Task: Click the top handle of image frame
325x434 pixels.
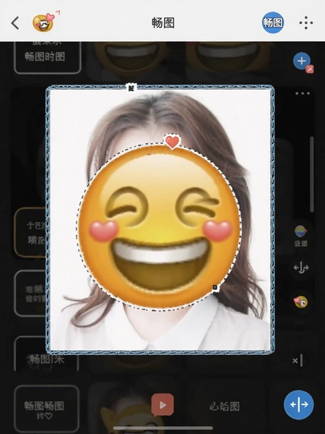Action: click(x=131, y=88)
